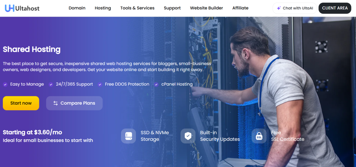356x167 pixels.
Task: Click the swap arrows icon in Compare Plans
Action: pyautogui.click(x=56, y=103)
